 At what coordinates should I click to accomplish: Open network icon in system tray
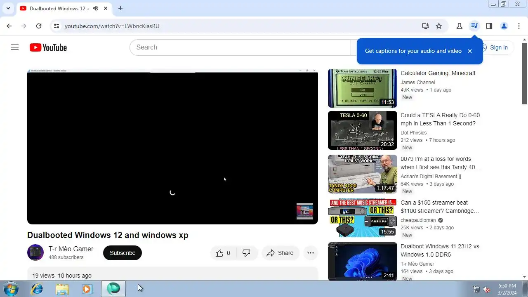(476, 289)
